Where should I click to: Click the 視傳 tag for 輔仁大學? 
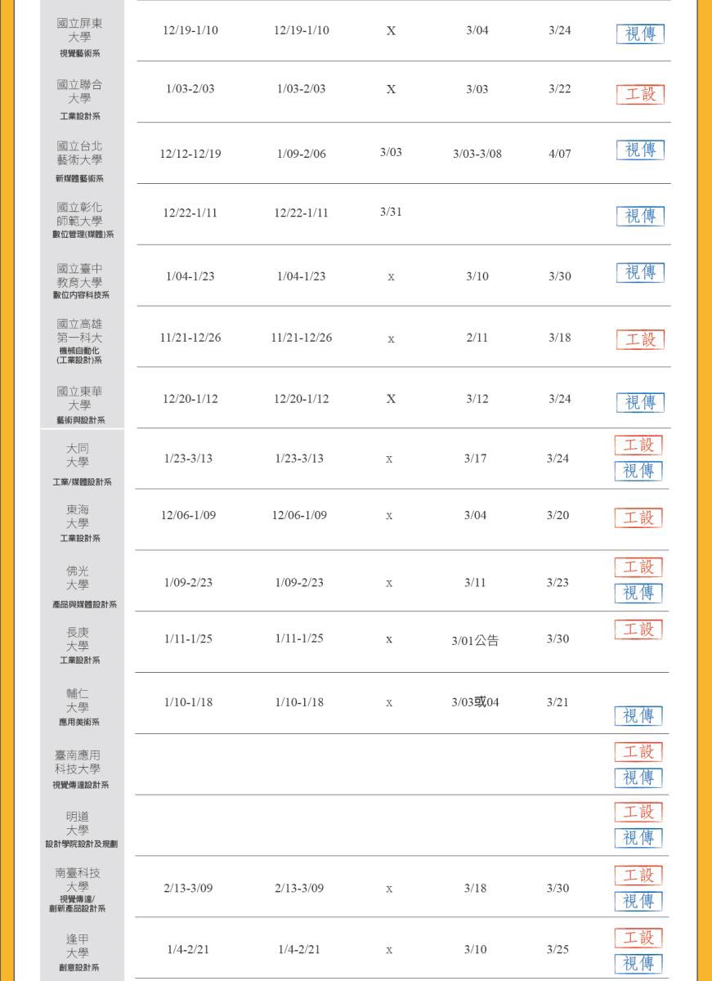[638, 716]
